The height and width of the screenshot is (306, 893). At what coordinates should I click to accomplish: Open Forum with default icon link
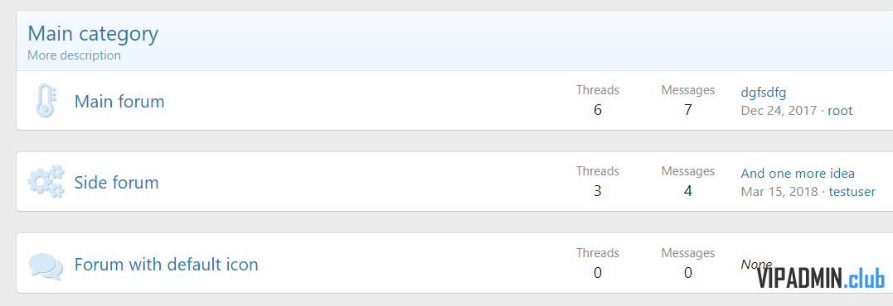point(167,264)
